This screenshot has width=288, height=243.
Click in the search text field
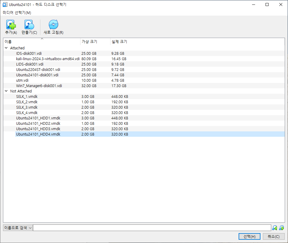pyautogui.click(x=152, y=228)
